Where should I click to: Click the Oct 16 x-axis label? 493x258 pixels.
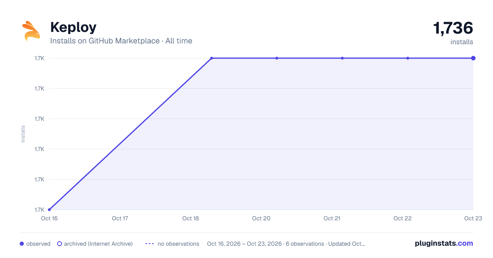click(x=49, y=218)
